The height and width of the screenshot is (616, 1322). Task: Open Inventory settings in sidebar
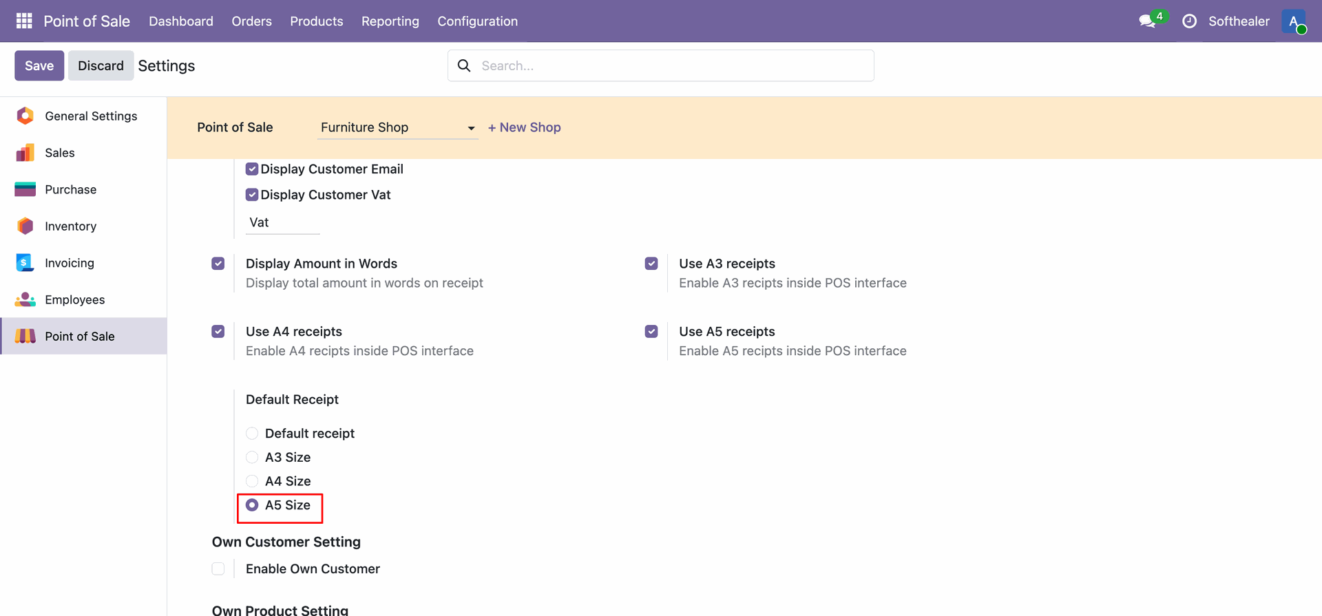click(x=84, y=226)
